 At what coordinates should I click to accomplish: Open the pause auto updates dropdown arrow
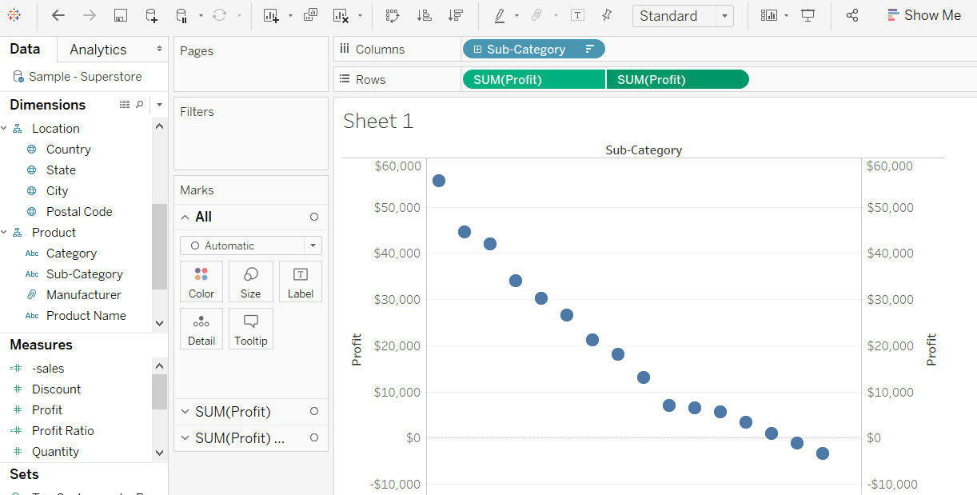pos(201,16)
